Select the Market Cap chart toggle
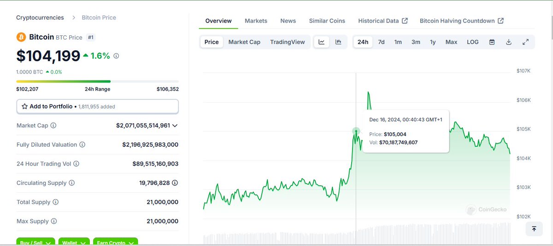The width and height of the screenshot is (553, 246). coord(244,42)
